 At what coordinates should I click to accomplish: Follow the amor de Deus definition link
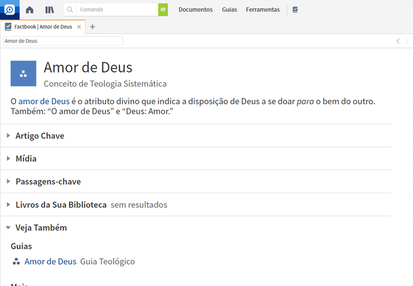coord(44,101)
